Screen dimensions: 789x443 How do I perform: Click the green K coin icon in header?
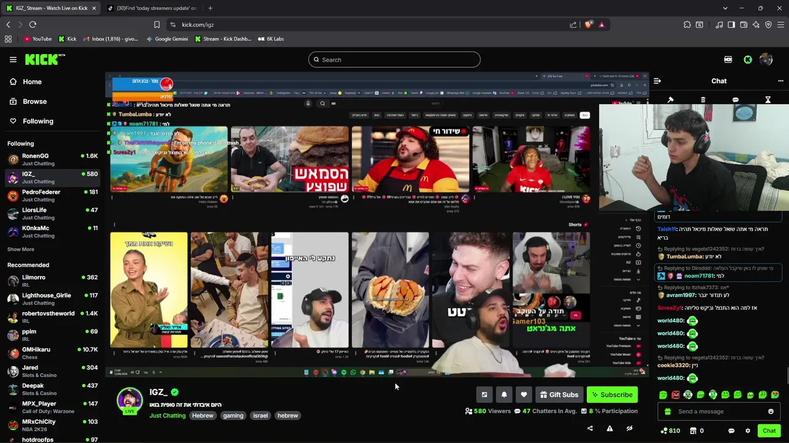748,60
